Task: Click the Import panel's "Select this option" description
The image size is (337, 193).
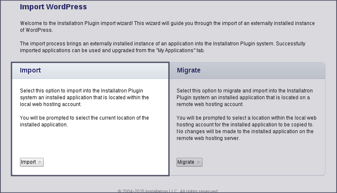Action: pos(84,97)
